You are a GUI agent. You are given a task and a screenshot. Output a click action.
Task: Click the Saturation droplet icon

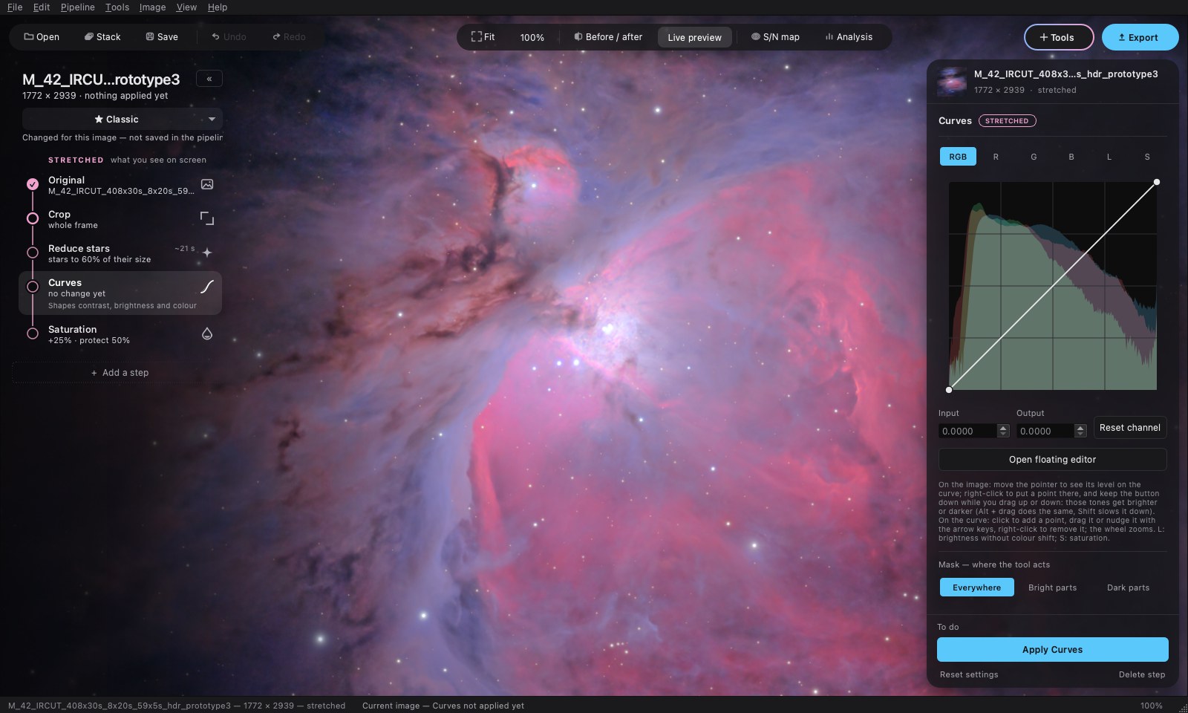207,334
